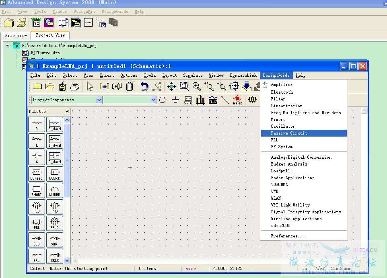Select the Insert Wire tool

click(x=225, y=100)
